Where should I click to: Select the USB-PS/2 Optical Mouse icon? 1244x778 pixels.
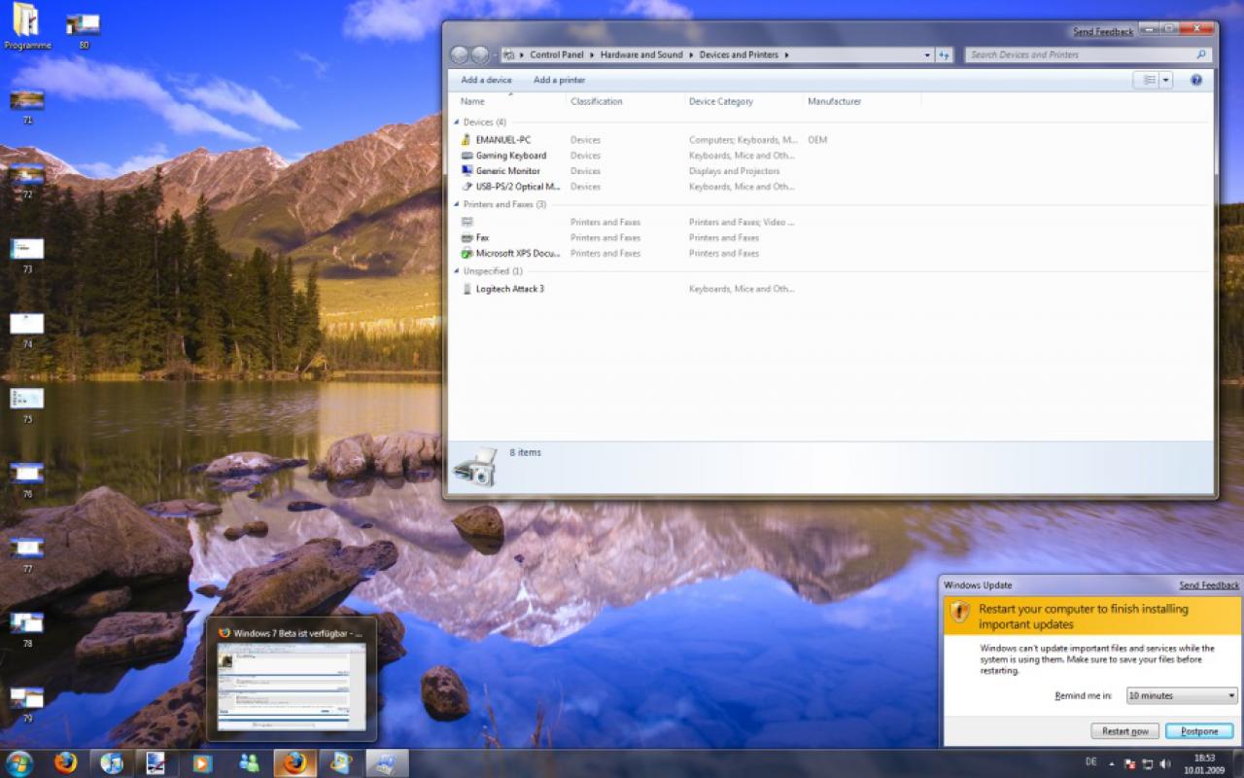tap(466, 187)
